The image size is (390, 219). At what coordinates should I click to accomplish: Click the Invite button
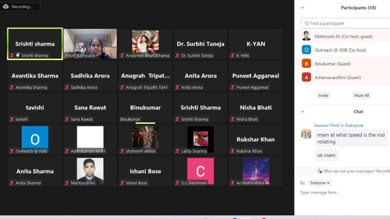(323, 95)
